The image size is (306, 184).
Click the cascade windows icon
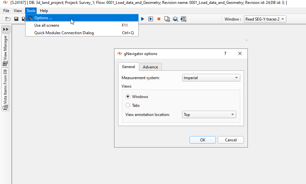click(167, 19)
